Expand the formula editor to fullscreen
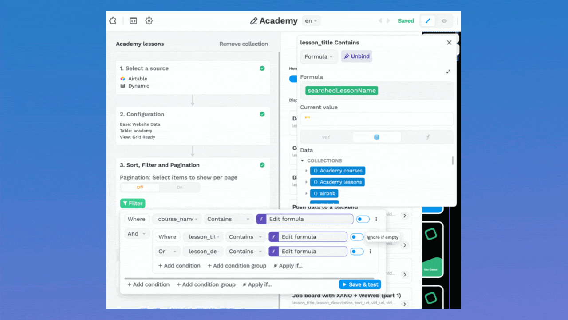 click(x=448, y=72)
